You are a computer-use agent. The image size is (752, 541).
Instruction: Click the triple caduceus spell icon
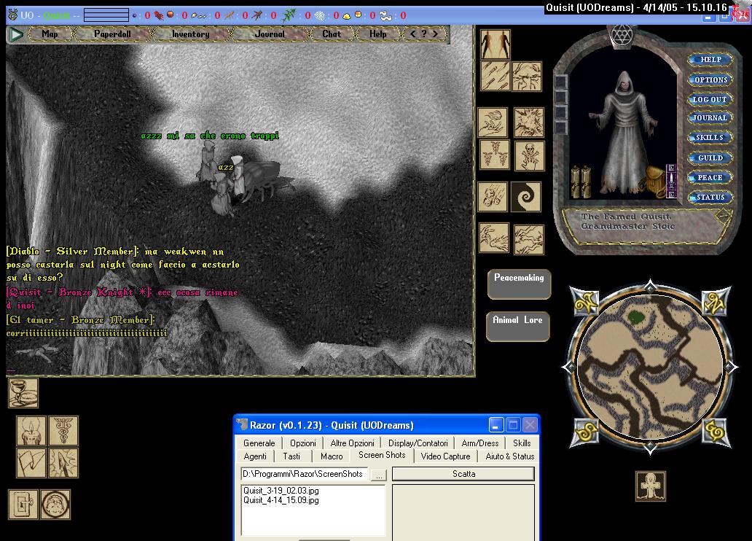tap(495, 155)
